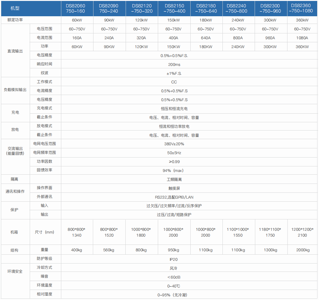This screenshot has height=300, width=319.
Task: Click the ±1%F.S. ripple value
Action: [174, 74]
